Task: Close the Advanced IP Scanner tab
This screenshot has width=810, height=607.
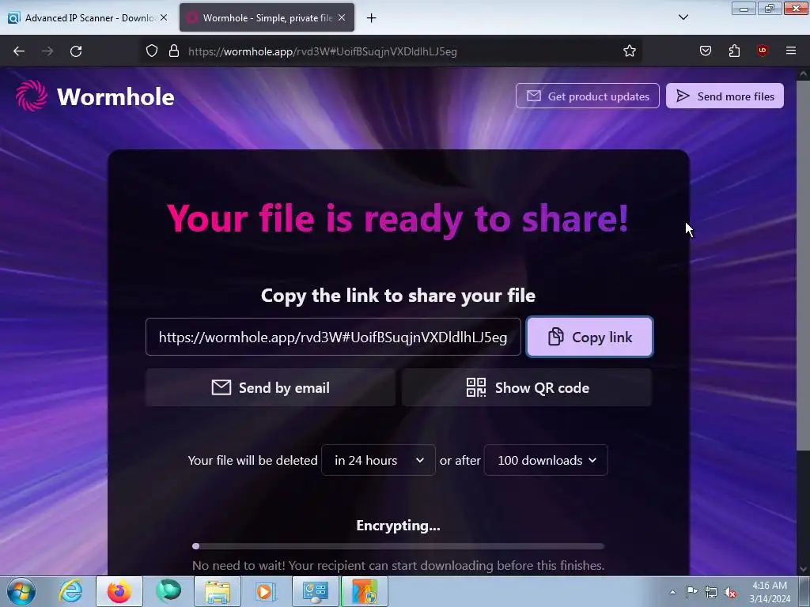Action: [164, 17]
